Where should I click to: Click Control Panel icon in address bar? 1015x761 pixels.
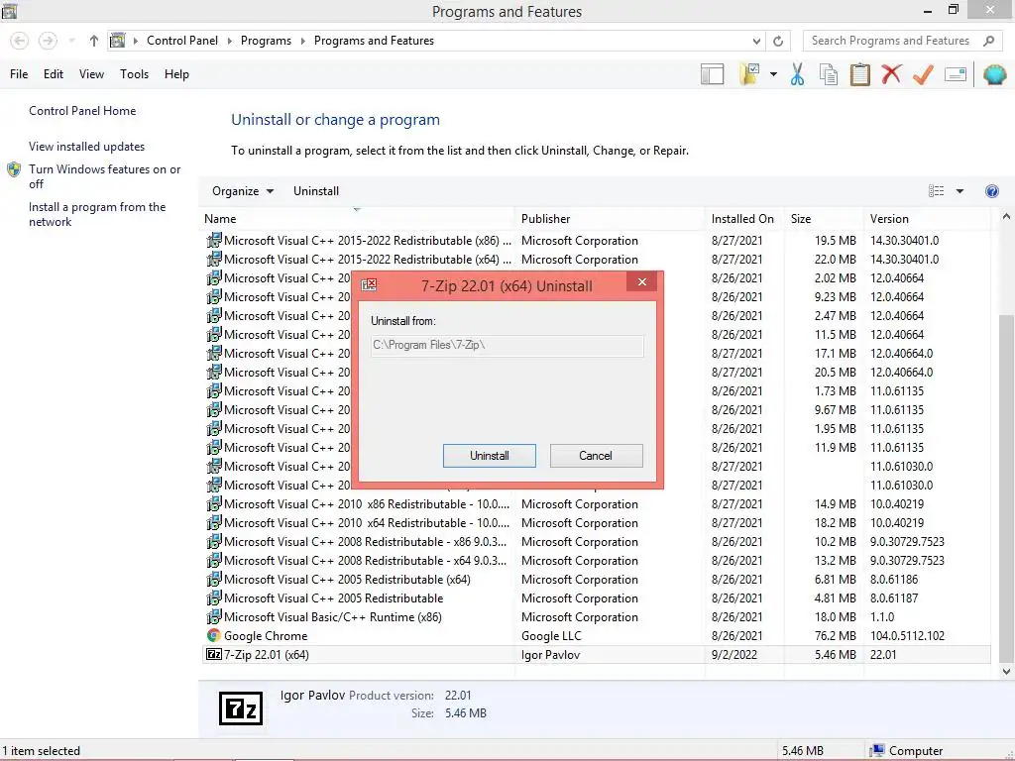point(117,40)
